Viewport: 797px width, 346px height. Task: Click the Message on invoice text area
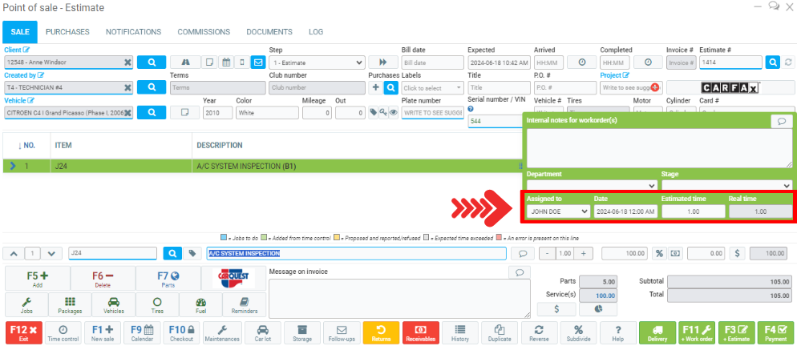(396, 298)
